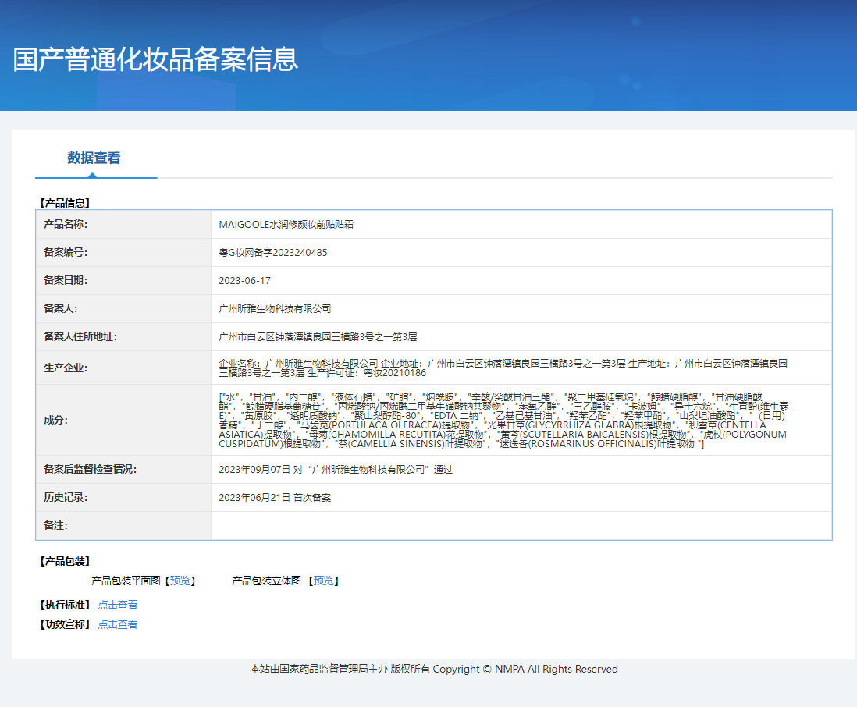Click the 【执行标准】 label

tap(65, 605)
